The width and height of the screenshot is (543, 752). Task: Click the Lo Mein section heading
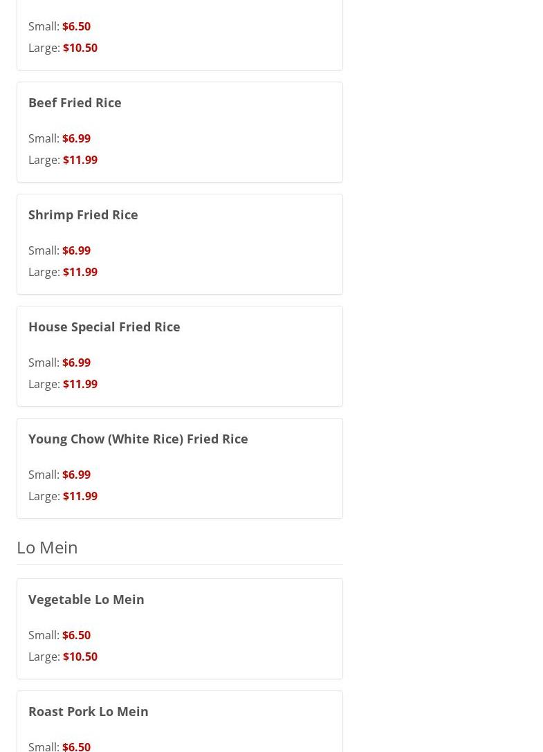click(47, 547)
